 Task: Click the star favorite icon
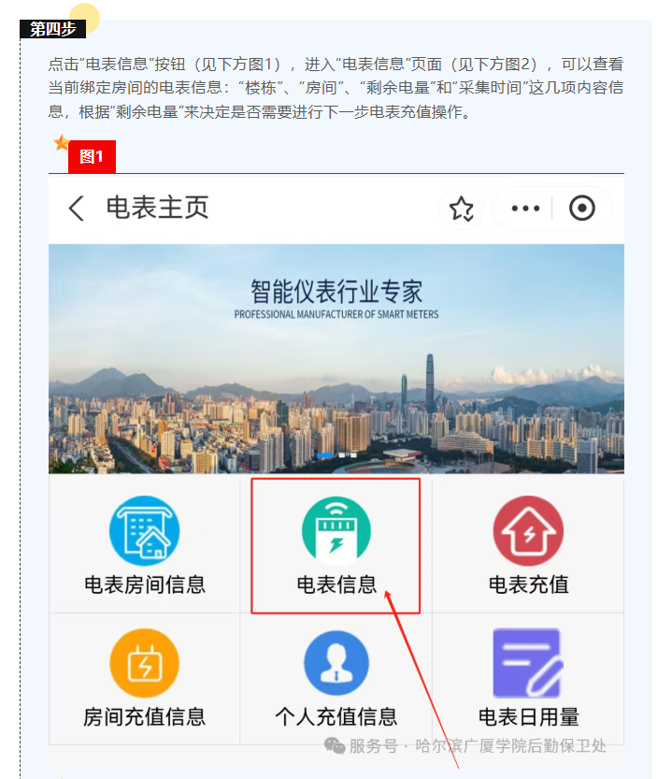pos(462,209)
